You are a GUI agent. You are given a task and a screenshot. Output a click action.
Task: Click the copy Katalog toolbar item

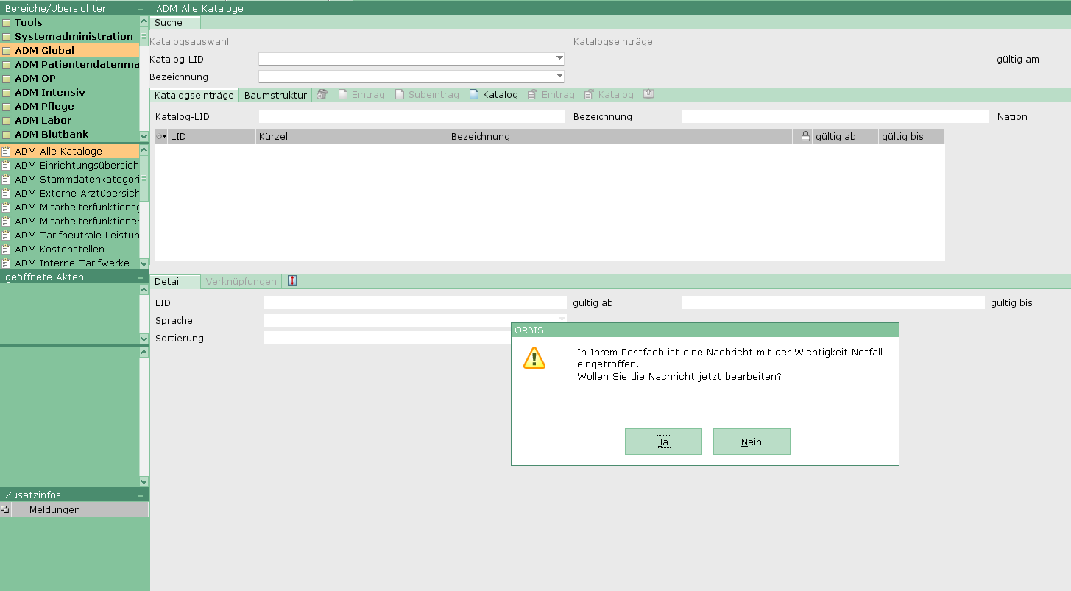pyautogui.click(x=609, y=95)
